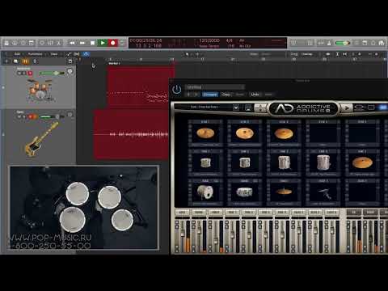Record-enable the drums track
388x291 pixels.
click(x=30, y=73)
